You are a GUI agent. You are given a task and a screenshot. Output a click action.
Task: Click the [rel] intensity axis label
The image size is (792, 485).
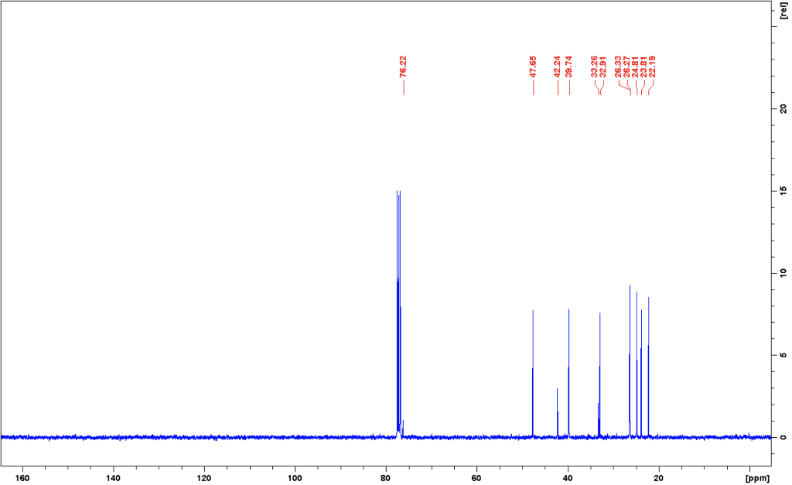coord(783,9)
